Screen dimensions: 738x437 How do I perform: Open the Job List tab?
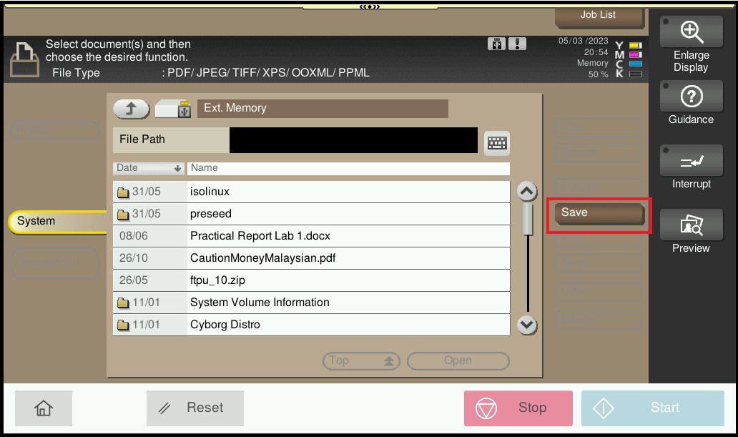(599, 15)
